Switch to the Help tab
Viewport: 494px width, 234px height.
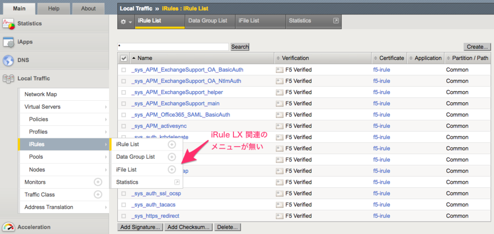pos(54,9)
